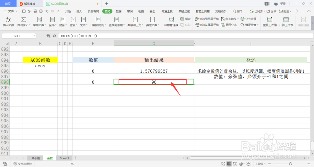Click Trace Precedents icon in ribbon

point(197,19)
